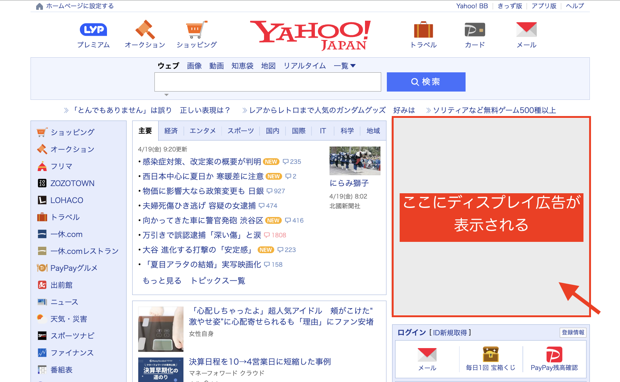Open the Card icon in header
The height and width of the screenshot is (382, 620).
tap(475, 30)
